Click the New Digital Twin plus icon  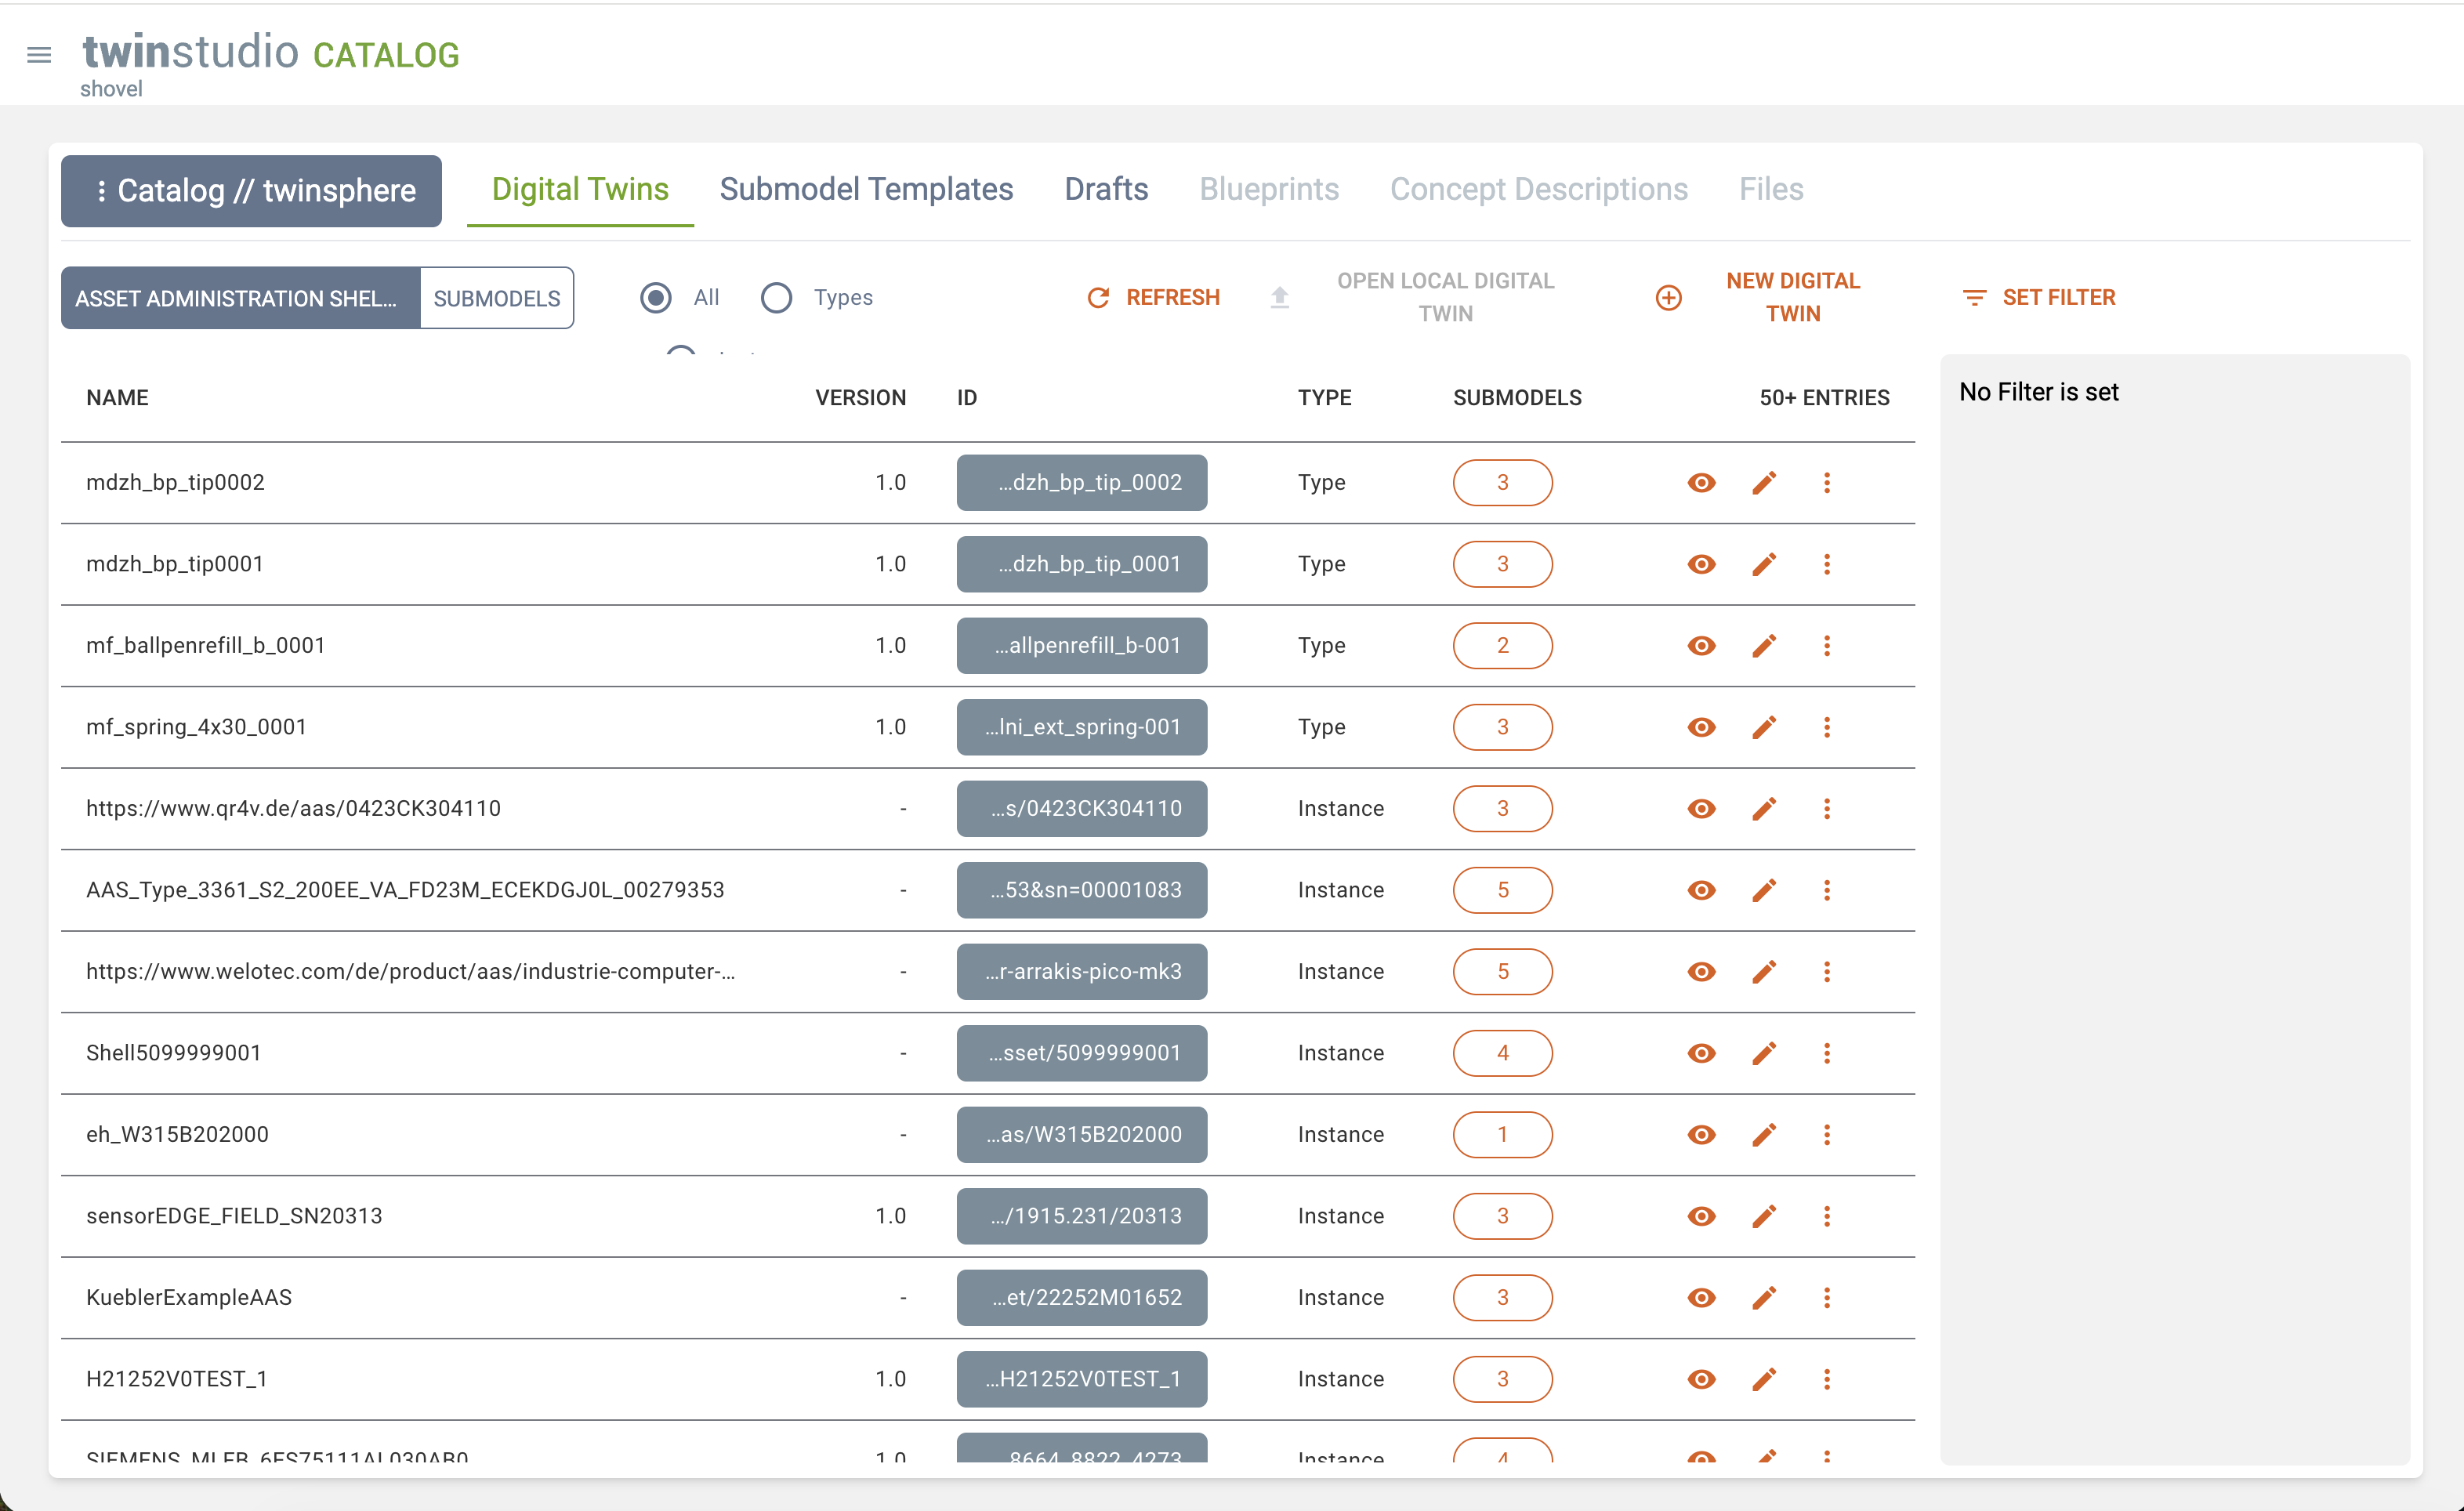(1668, 298)
